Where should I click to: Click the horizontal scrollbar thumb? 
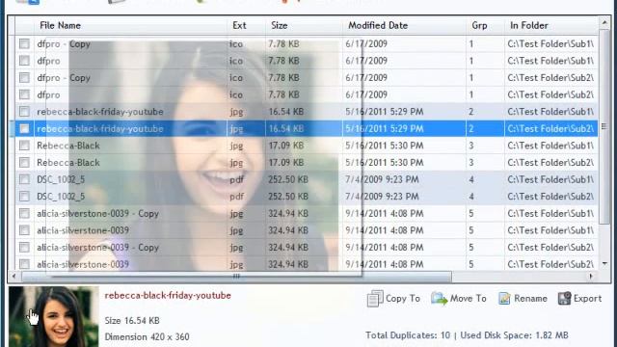click(x=236, y=277)
